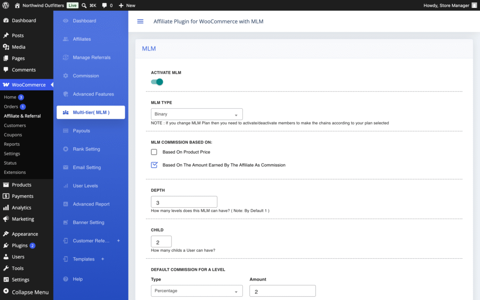
Task: Click the commission Amount input field
Action: (x=282, y=291)
